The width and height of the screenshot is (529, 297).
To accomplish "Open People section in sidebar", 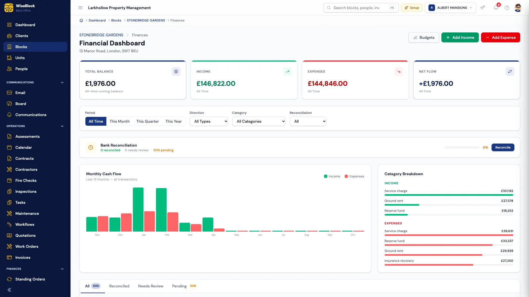I will click(35, 69).
